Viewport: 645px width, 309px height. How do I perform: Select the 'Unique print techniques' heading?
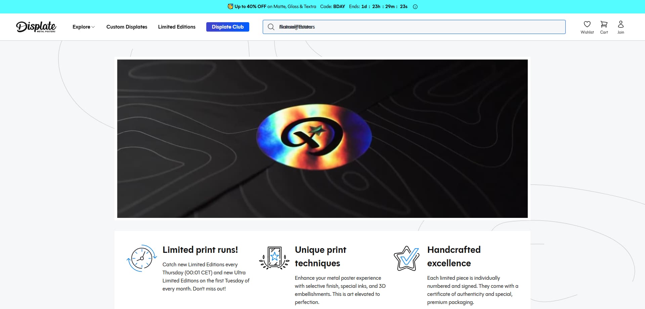point(320,257)
